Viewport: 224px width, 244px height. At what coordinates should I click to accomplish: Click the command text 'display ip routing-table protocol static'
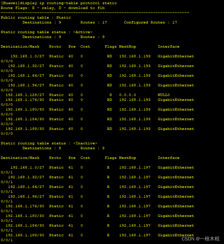pos(68,3)
